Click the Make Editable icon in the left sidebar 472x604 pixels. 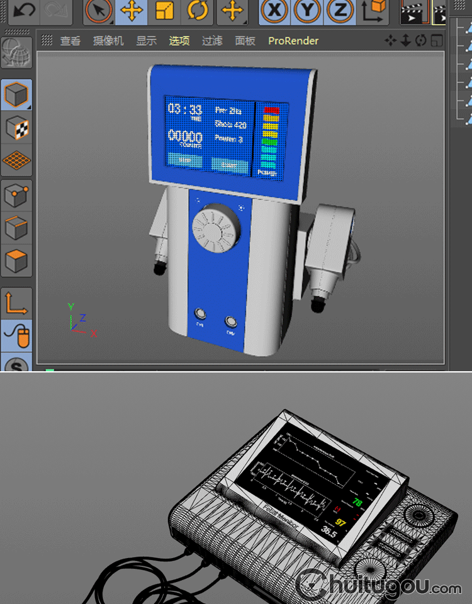16,53
